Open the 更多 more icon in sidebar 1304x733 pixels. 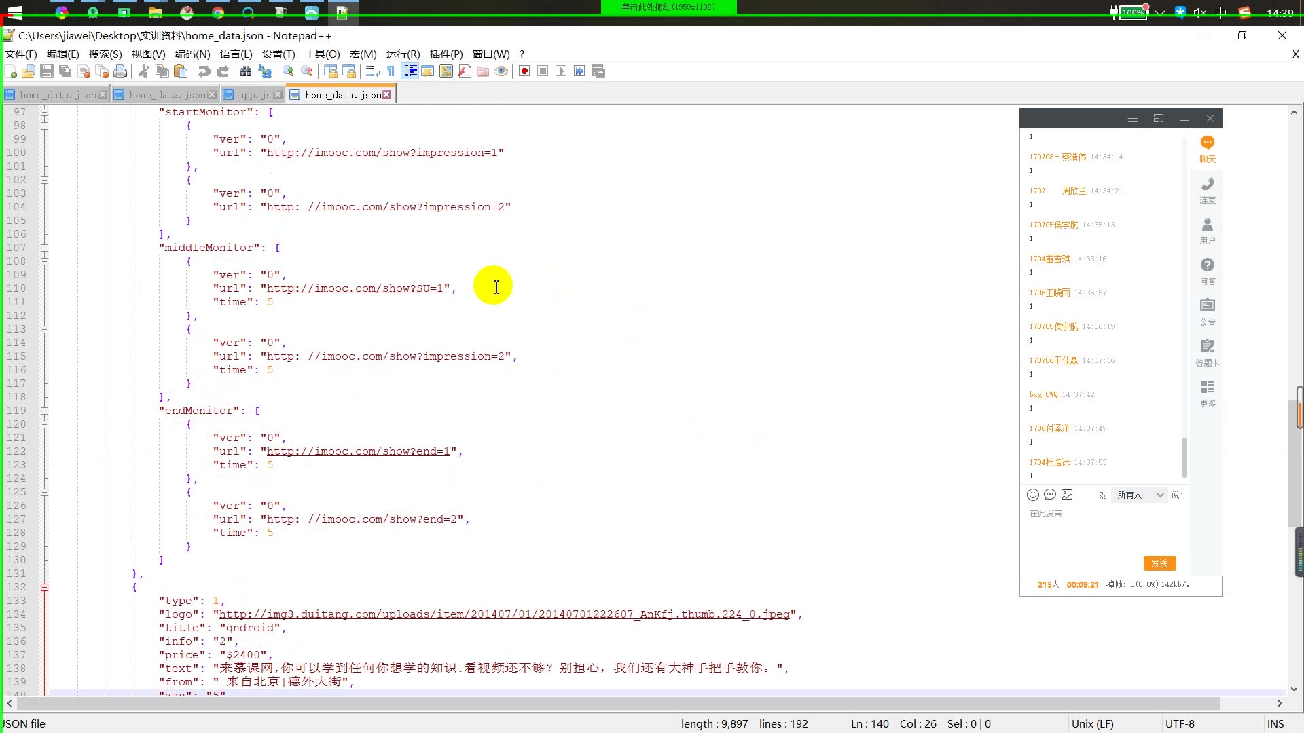tap(1207, 394)
